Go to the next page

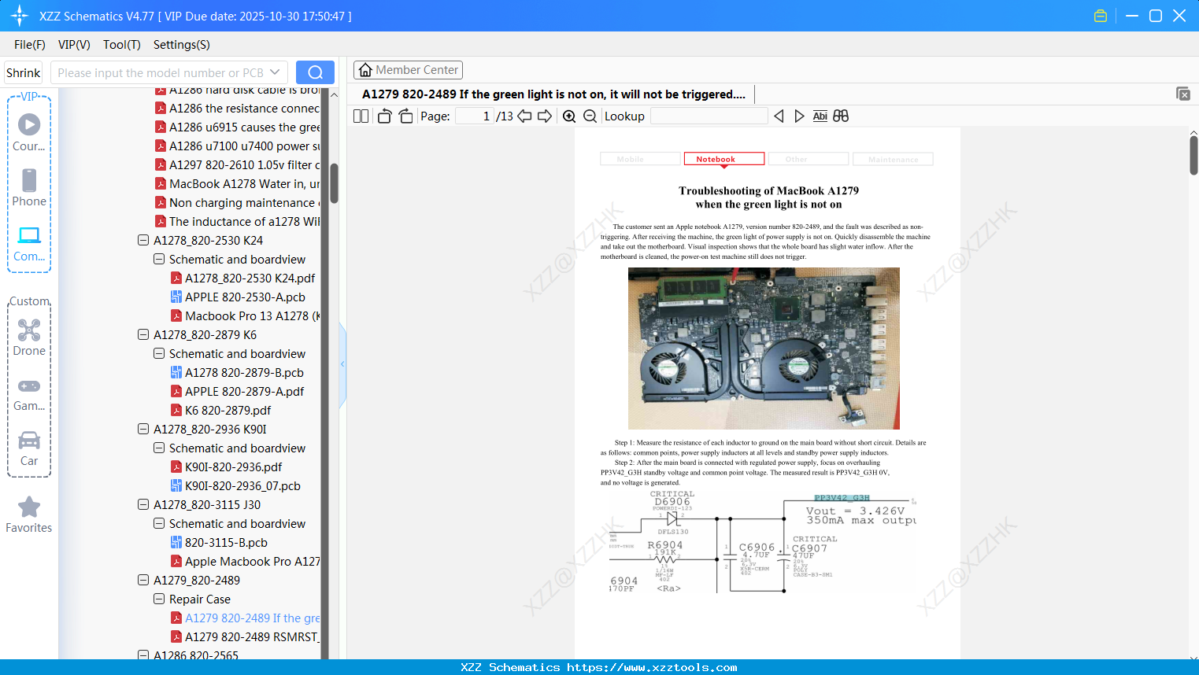545,116
